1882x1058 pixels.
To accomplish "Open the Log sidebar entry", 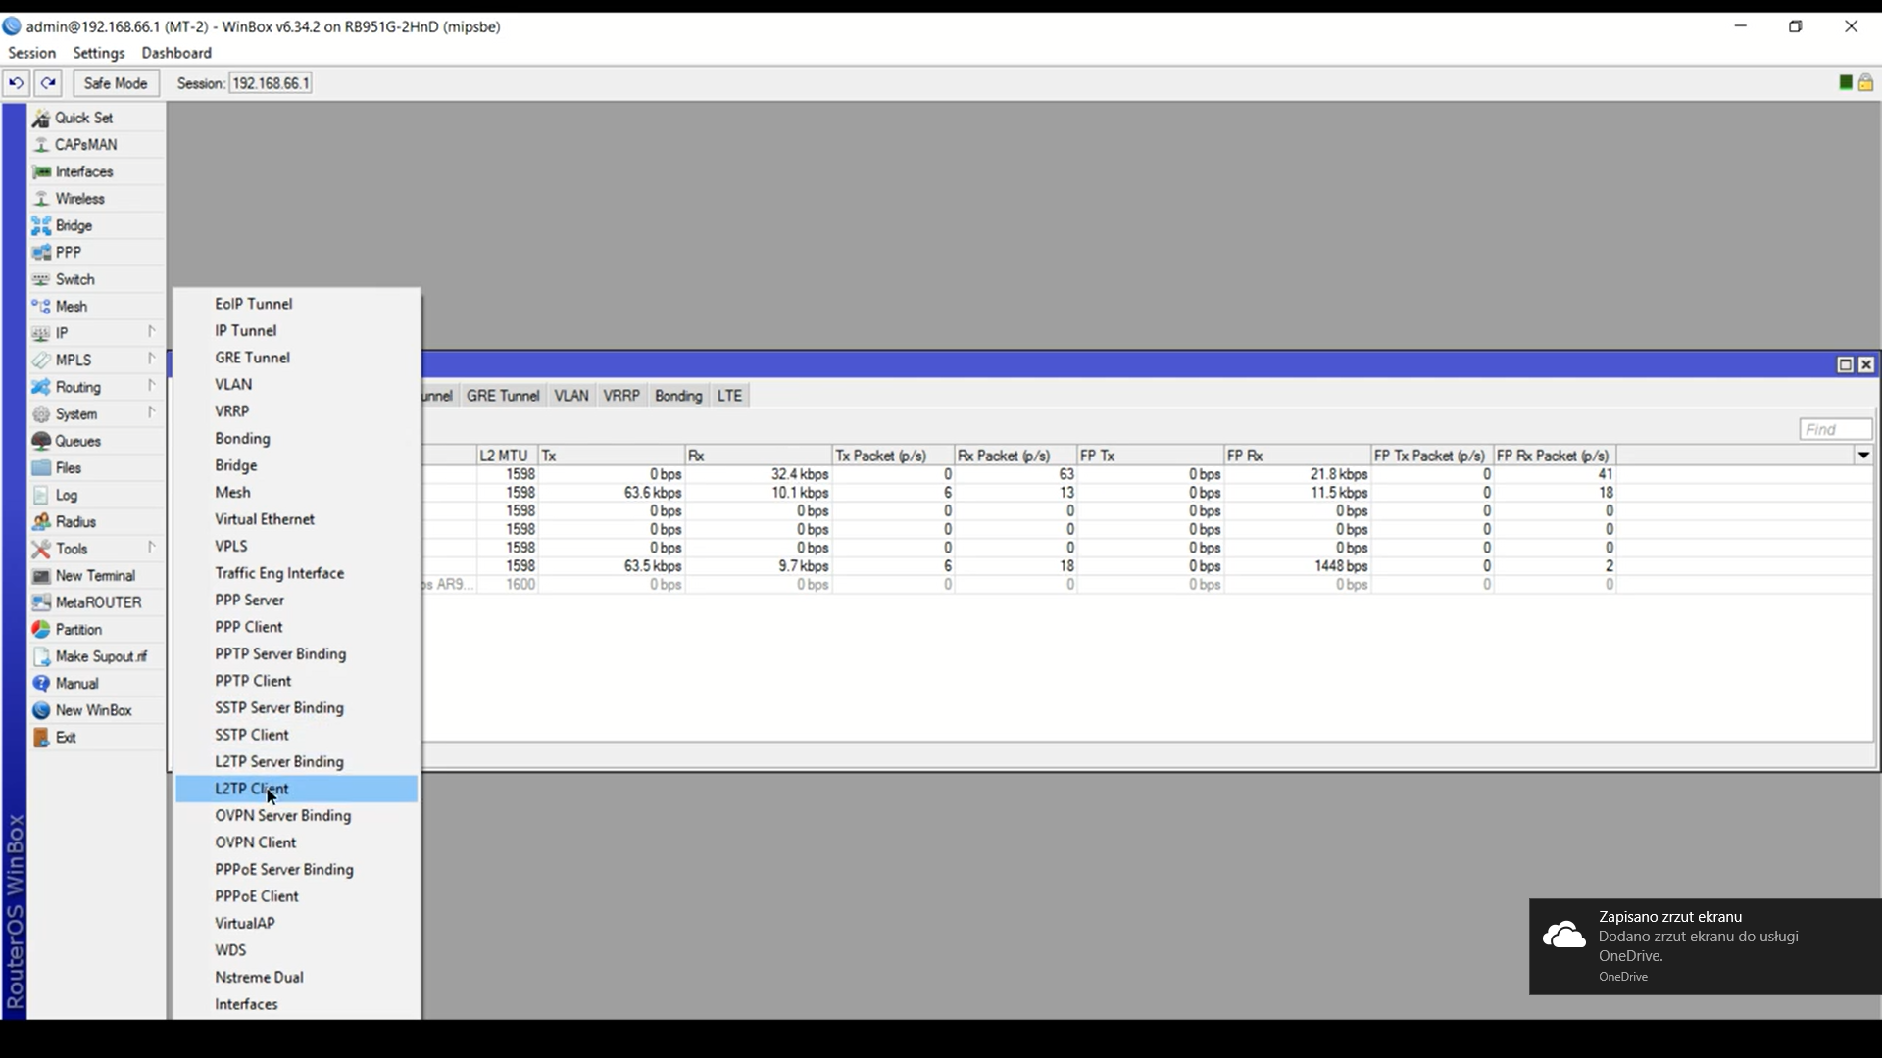I will (x=96, y=495).
